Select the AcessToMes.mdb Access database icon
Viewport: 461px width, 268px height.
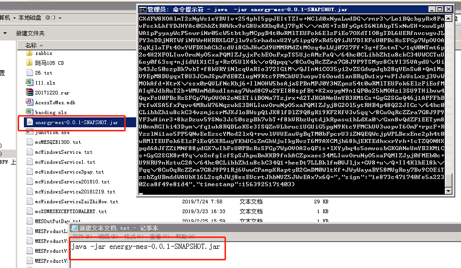pos(30,102)
